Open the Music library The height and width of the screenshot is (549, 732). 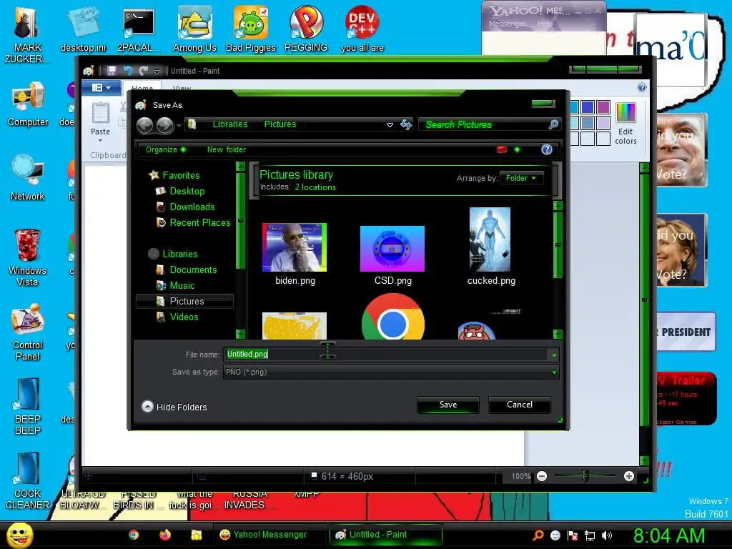[176, 286]
